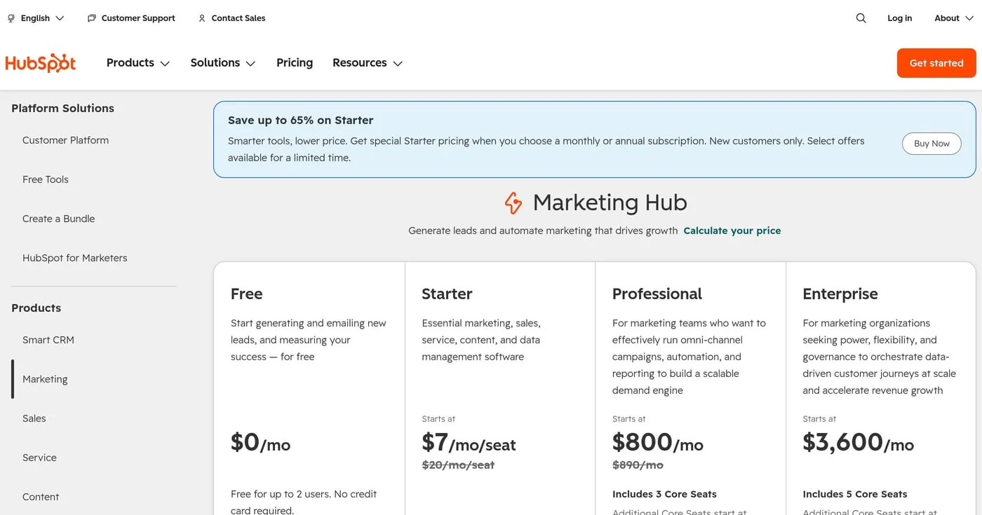Click the Customer Support chat icon
The image size is (982, 515).
point(91,18)
